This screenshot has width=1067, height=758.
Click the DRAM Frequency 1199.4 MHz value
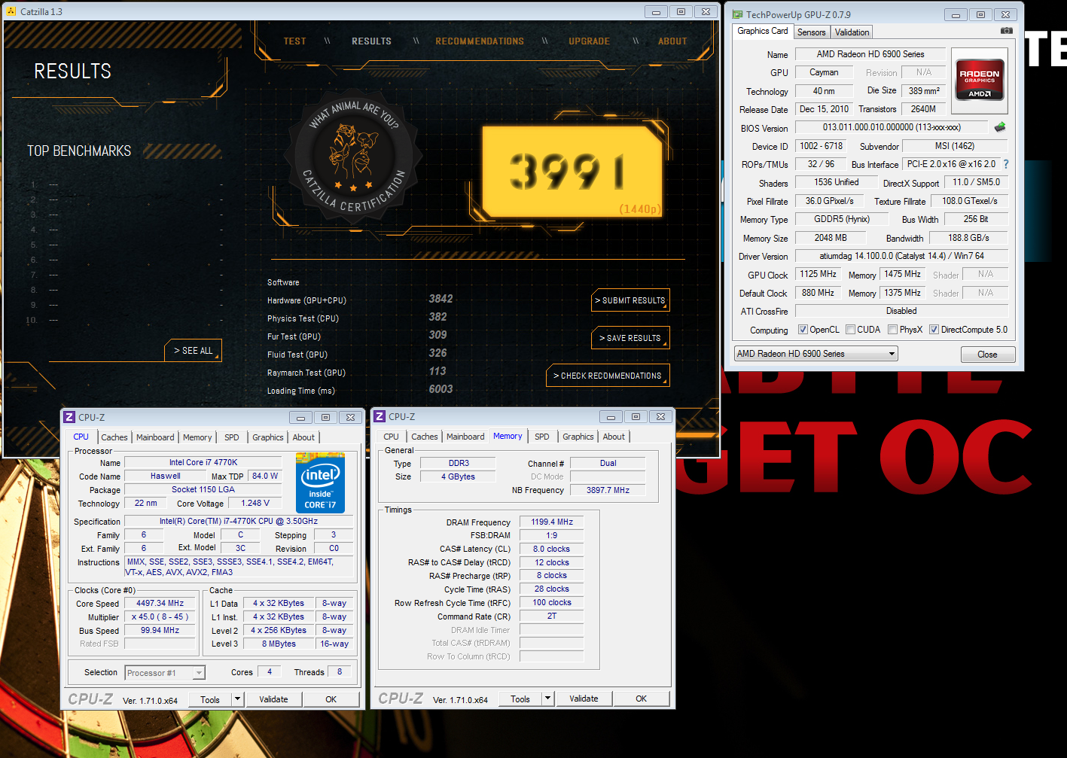point(552,522)
